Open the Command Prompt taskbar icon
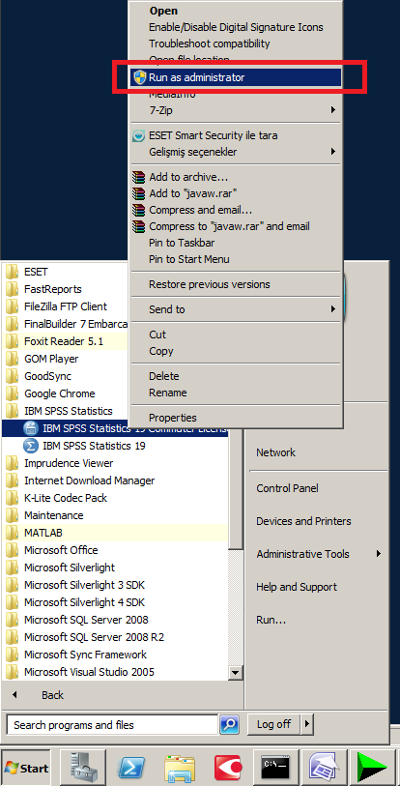 (275, 767)
